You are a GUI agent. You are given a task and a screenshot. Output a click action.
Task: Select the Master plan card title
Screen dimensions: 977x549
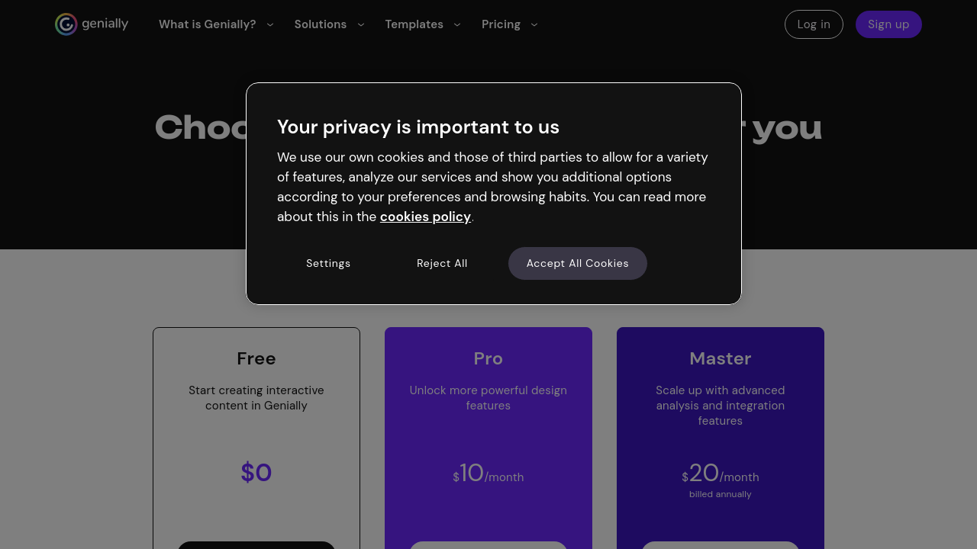[721, 358]
